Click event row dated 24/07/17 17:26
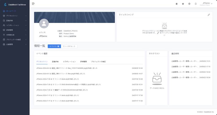 point(89,101)
